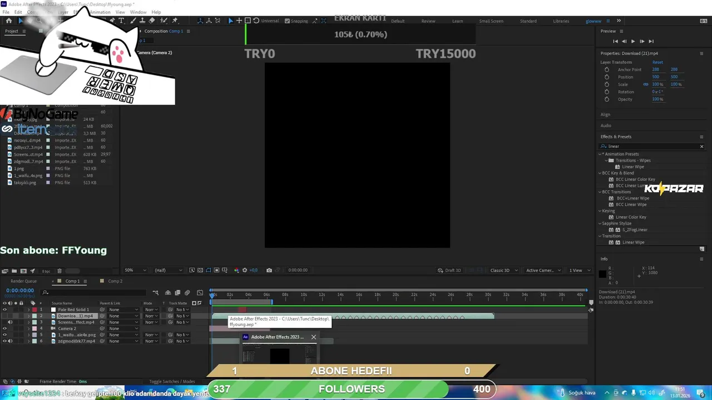The image size is (712, 400).
Task: Switch to the Libraries workspace
Action: (x=561, y=21)
